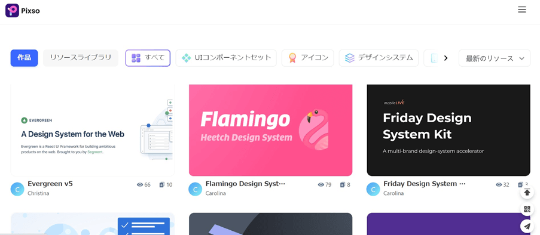The height and width of the screenshot is (235, 540).
Task: Click Carolina under Flamingo Design Syst…
Action: pos(216,193)
